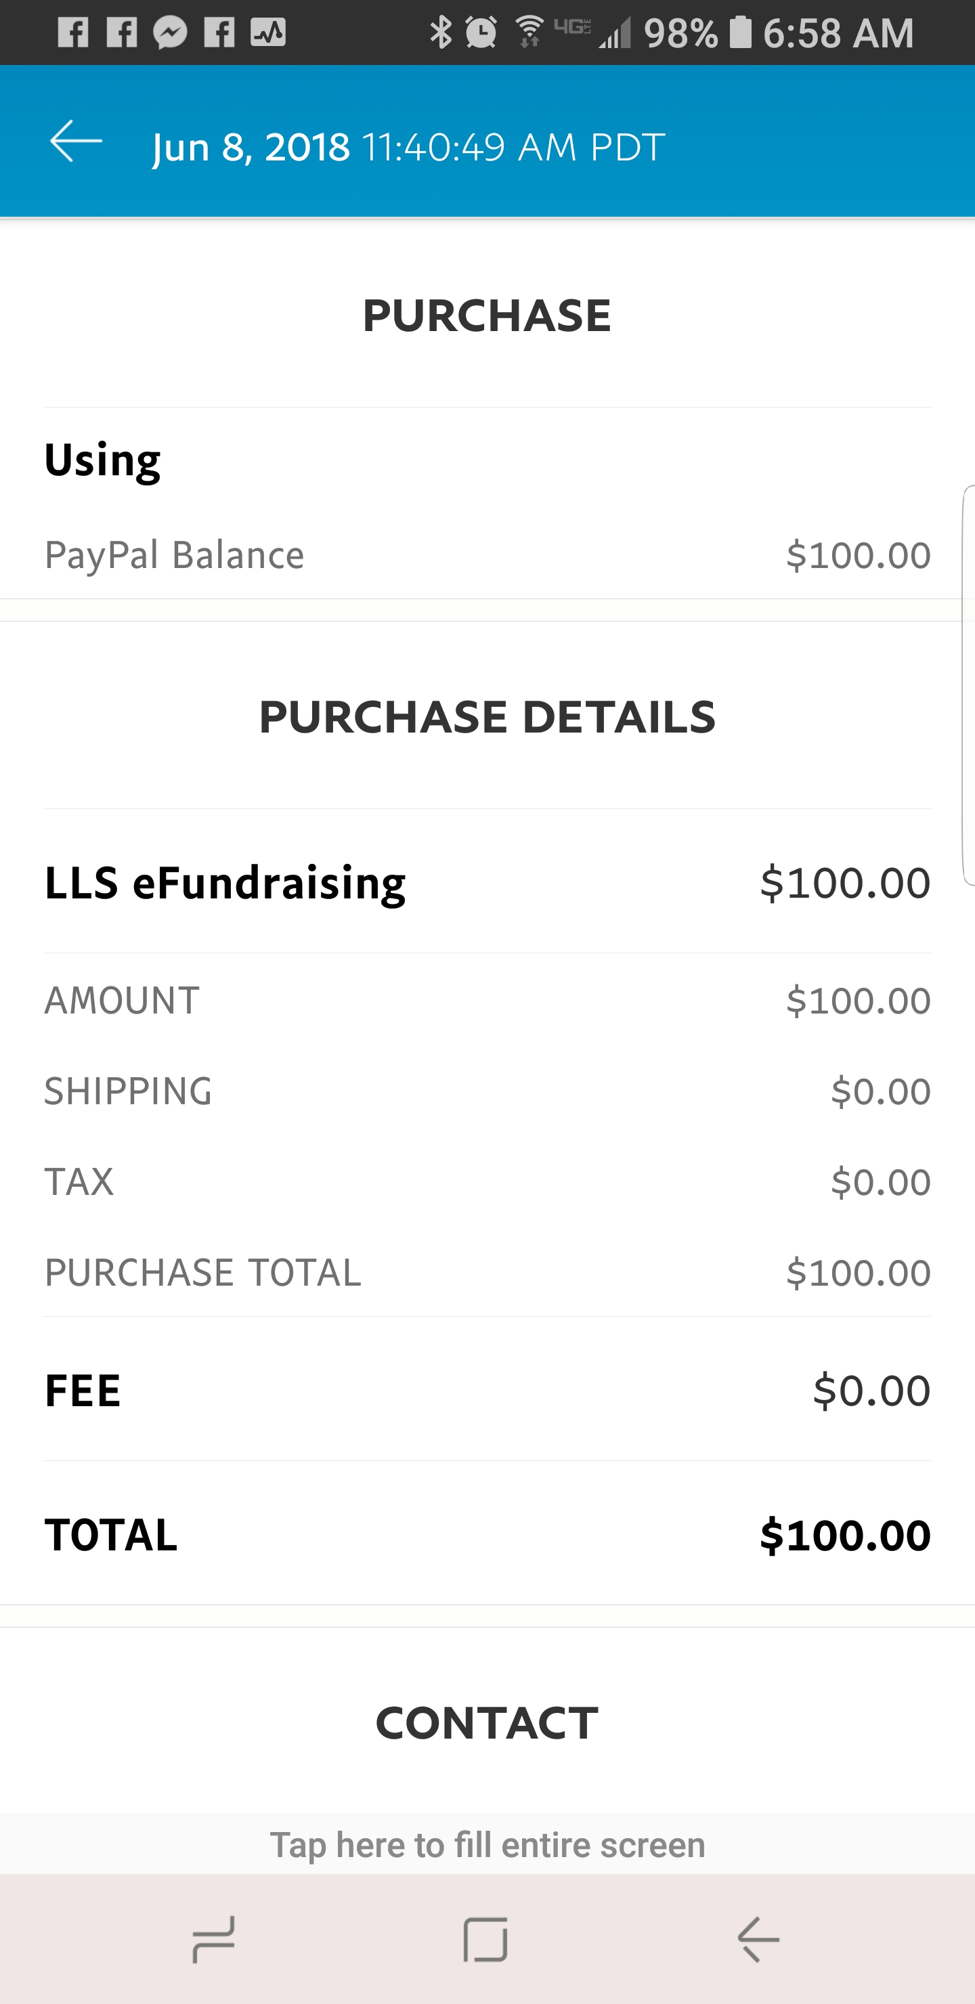Viewport: 975px width, 2004px height.
Task: Open recent apps from navigation bar
Action: tap(213, 1938)
